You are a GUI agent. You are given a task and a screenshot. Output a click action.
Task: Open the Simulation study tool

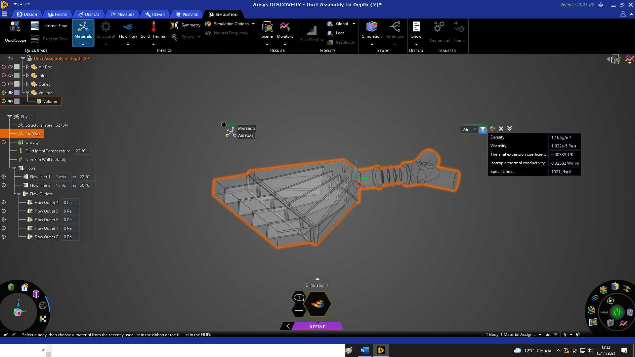[372, 32]
